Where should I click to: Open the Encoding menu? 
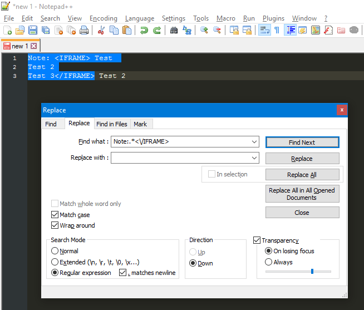point(103,18)
